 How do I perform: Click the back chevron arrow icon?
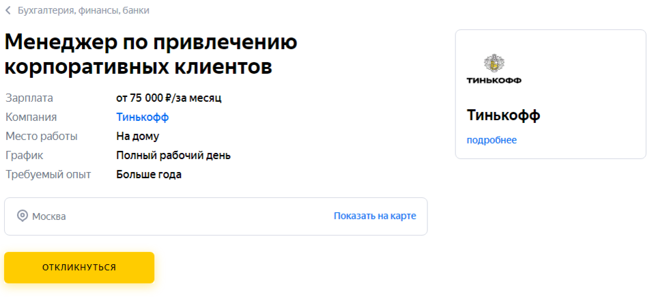(x=8, y=11)
